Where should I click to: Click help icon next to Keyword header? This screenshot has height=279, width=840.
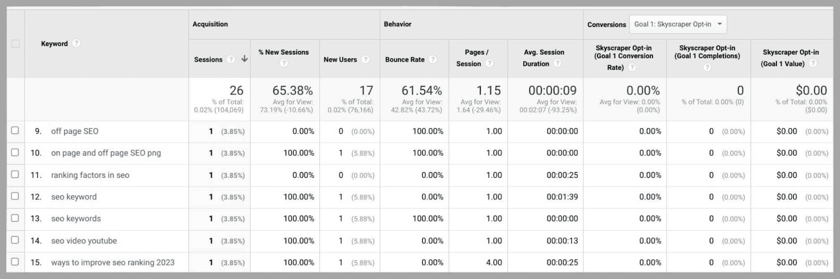(76, 43)
